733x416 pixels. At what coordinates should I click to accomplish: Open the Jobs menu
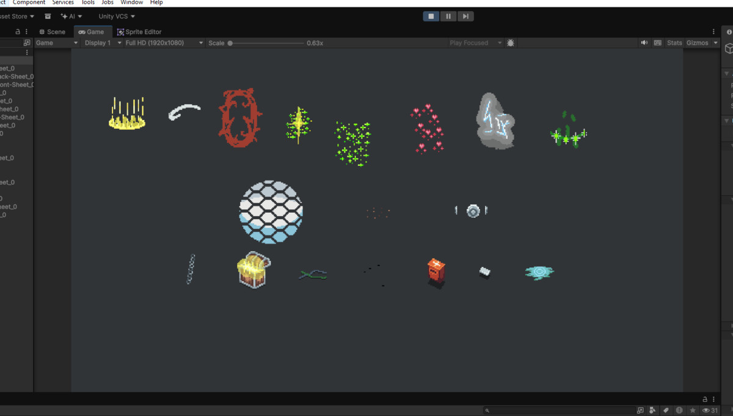coord(108,2)
